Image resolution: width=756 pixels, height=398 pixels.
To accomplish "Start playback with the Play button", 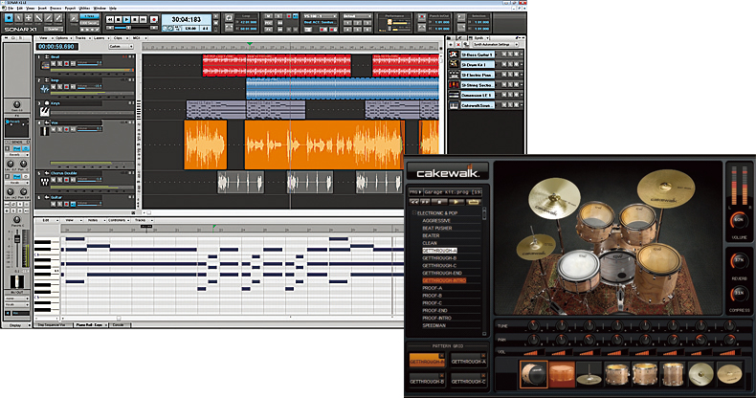I will [126, 20].
